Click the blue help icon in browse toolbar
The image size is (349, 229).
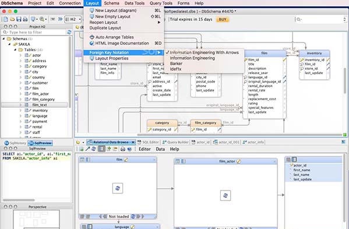point(129,149)
